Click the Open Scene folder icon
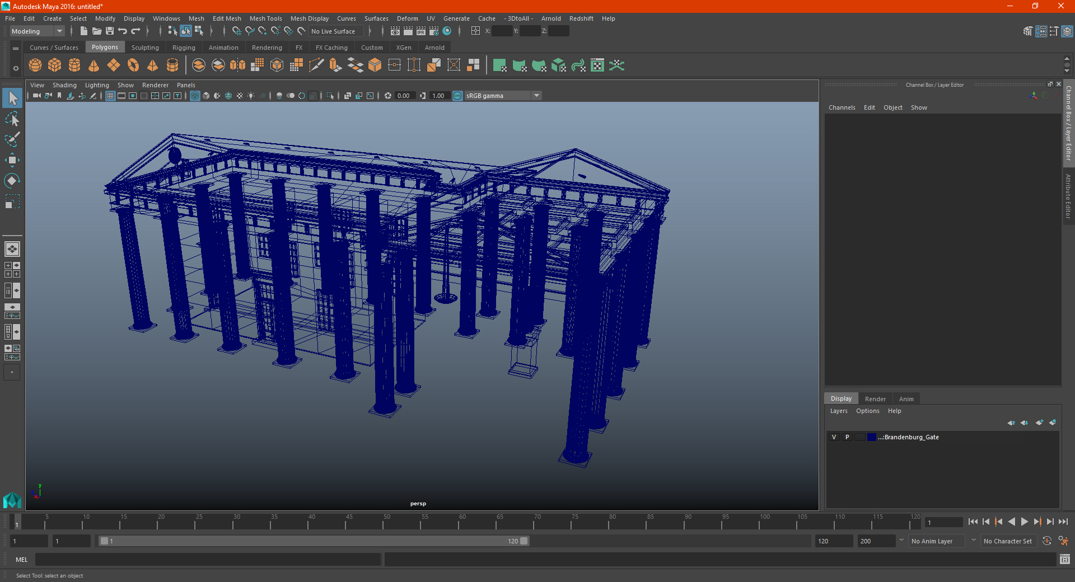Viewport: 1075px width, 582px height. (97, 31)
